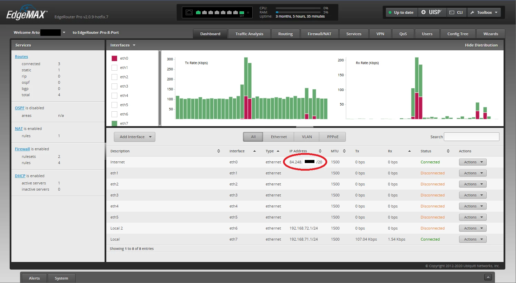Sort by IP Address column arrows
This screenshot has height=283, width=516.
point(320,151)
